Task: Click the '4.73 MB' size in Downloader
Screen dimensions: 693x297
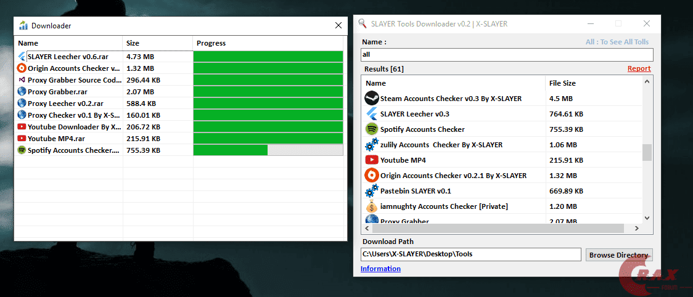Action: (x=140, y=57)
